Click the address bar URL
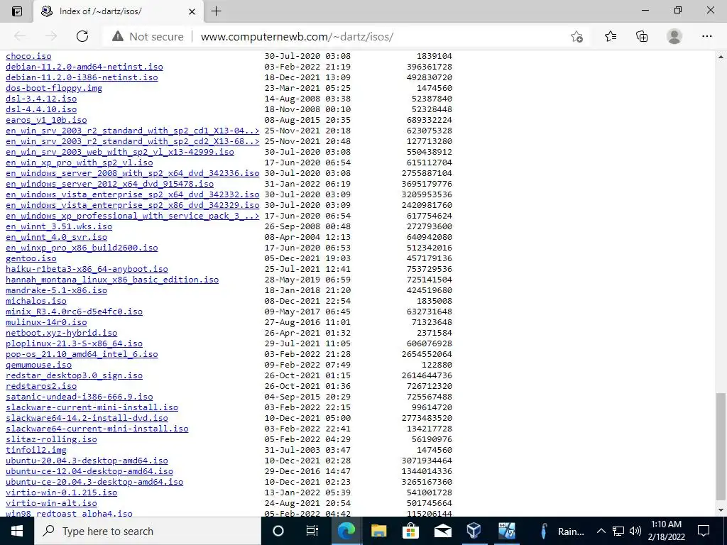The height and width of the screenshot is (545, 727). pyautogui.click(x=297, y=37)
